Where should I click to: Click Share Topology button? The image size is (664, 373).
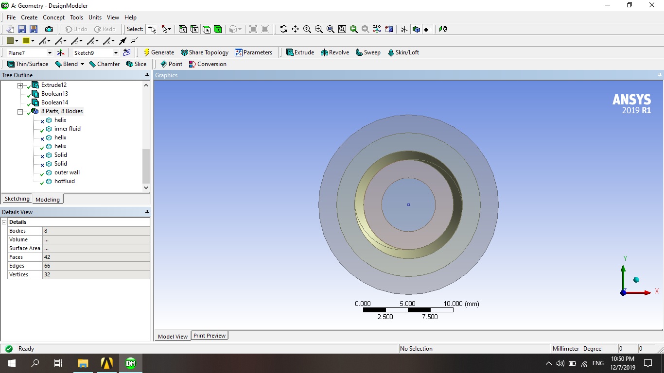204,52
